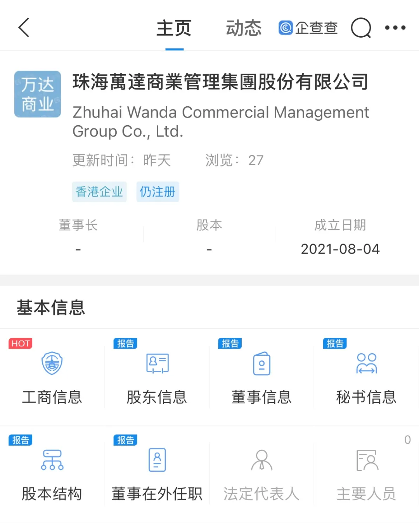Tap the 报告 badge on 董事信息

(x=230, y=343)
